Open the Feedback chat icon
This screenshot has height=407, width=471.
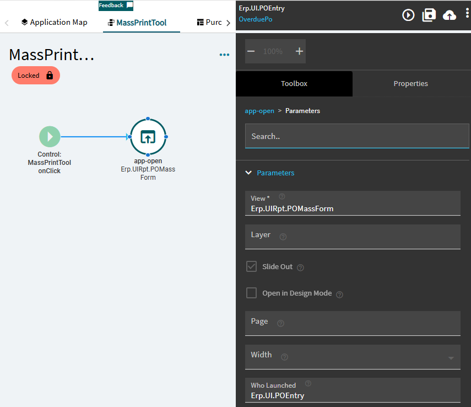point(130,5)
